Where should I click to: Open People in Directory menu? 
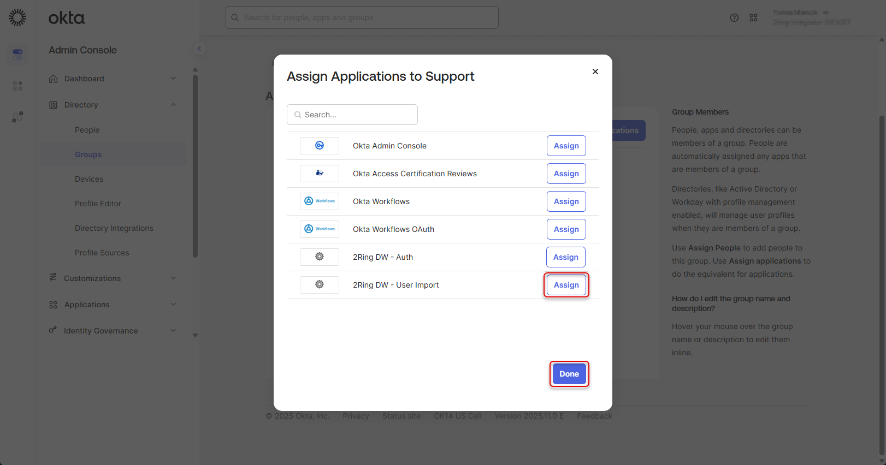[87, 130]
